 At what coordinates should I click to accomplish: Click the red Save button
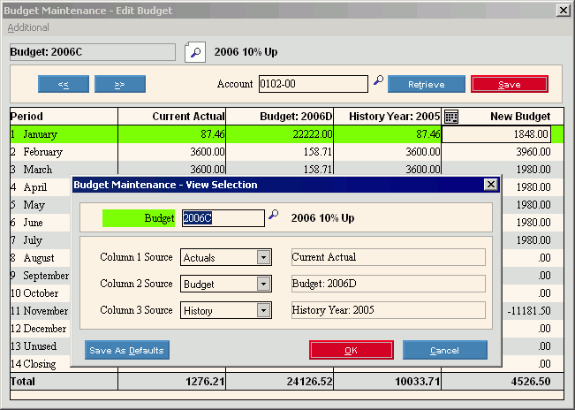(x=509, y=85)
